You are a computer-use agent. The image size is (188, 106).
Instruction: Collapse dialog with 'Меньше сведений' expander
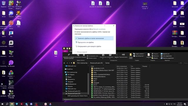point(81,52)
